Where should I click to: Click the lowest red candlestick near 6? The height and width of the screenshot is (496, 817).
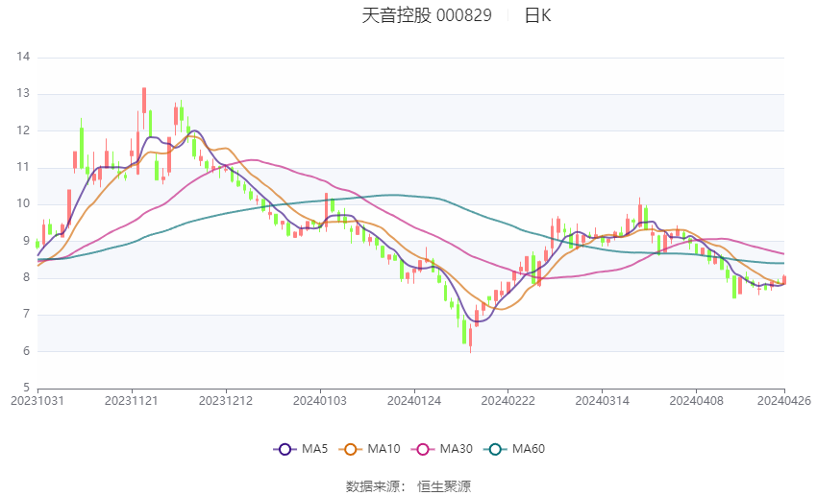(x=471, y=337)
